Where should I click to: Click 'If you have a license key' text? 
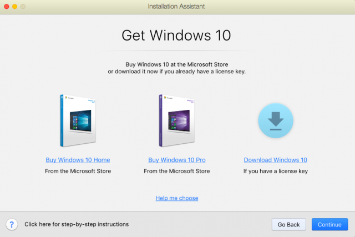(276, 171)
